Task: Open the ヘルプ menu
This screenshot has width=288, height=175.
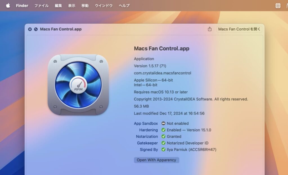Action: coord(124,5)
